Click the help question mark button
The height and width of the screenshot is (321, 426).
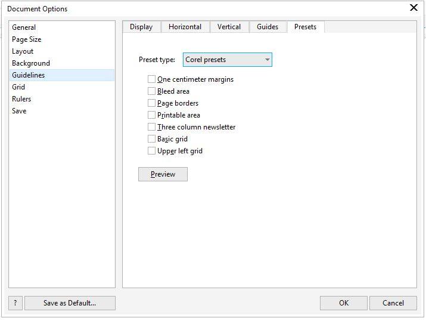[15, 303]
